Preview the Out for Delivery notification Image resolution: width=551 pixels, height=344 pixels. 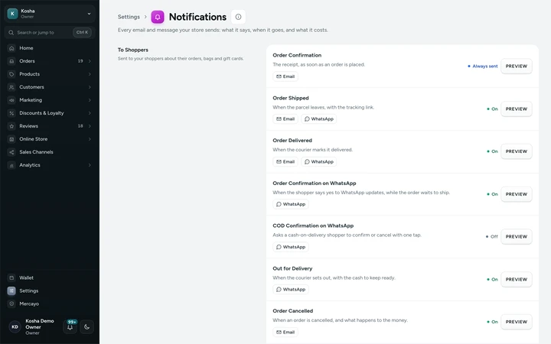517,280
